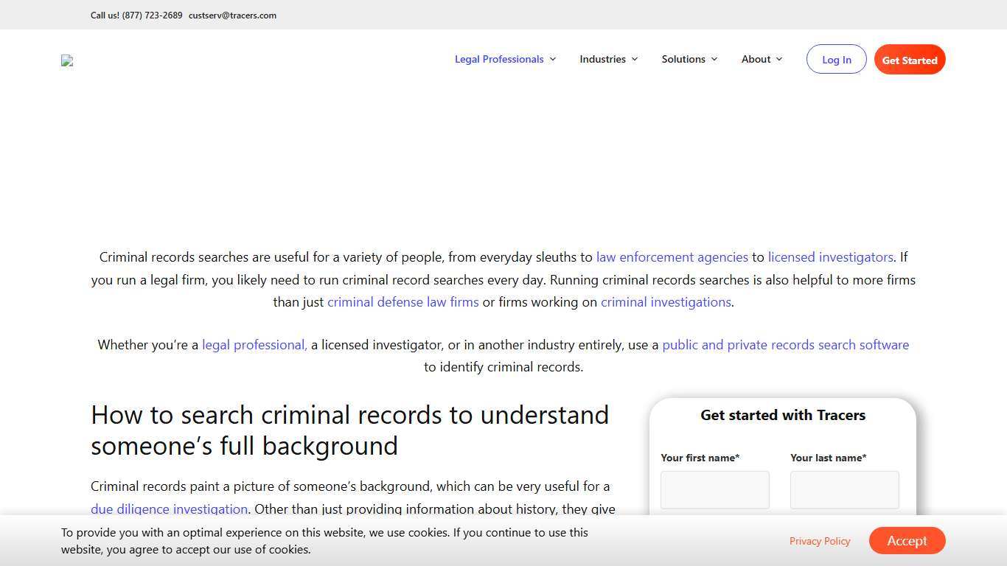Open the Privacy Policy page
1007x566 pixels.
[x=820, y=540]
